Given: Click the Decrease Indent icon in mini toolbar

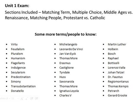Looking at the screenshot, I should click(31, 98).
